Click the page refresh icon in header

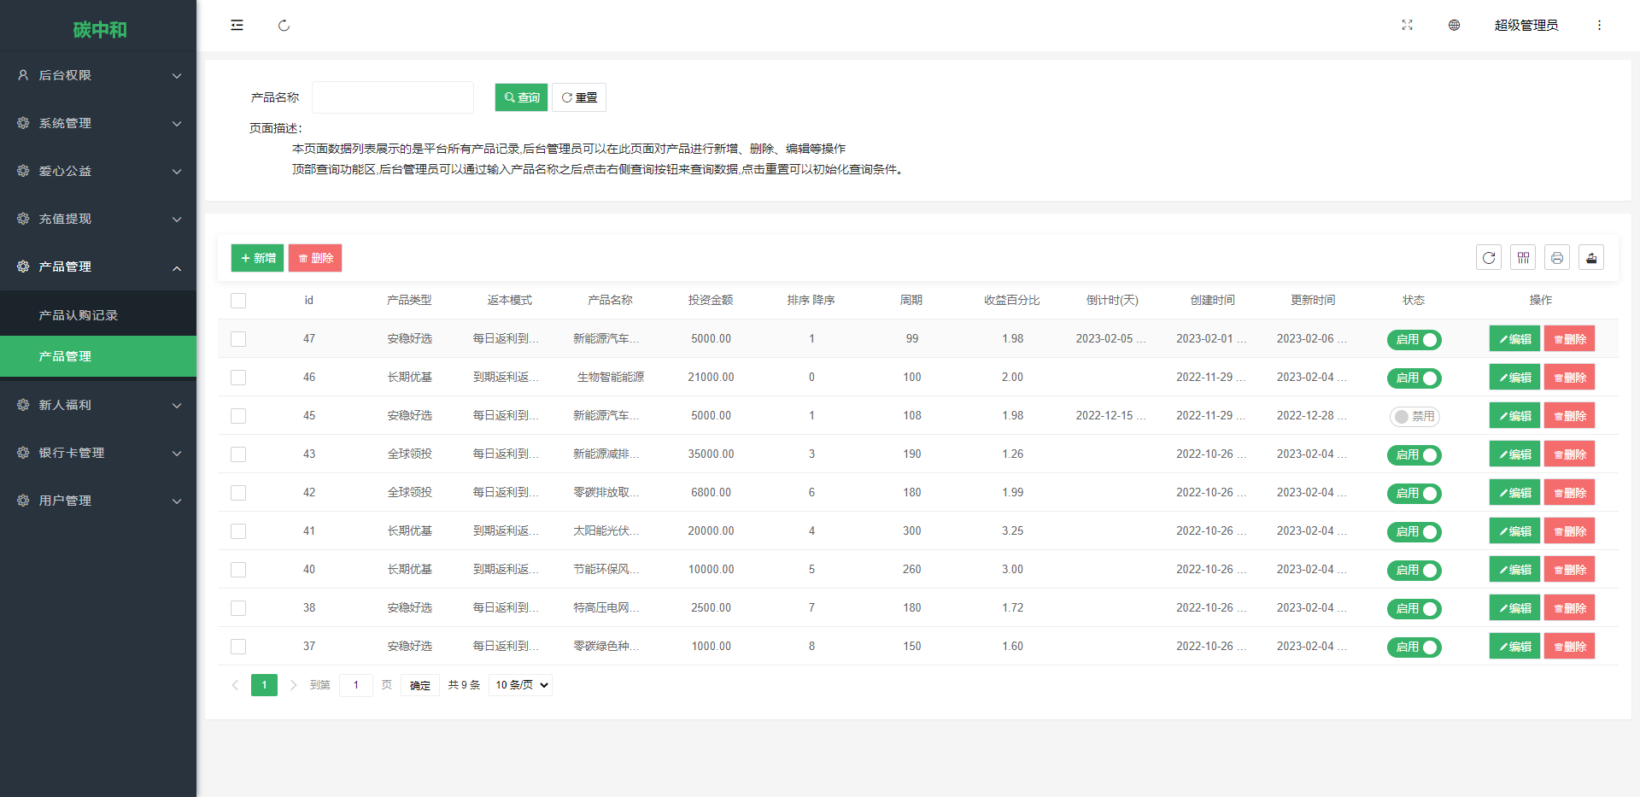284,26
